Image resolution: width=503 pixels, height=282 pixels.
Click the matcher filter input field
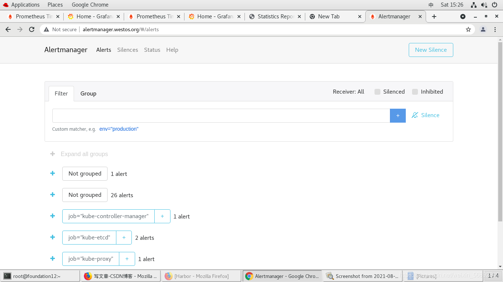221,116
